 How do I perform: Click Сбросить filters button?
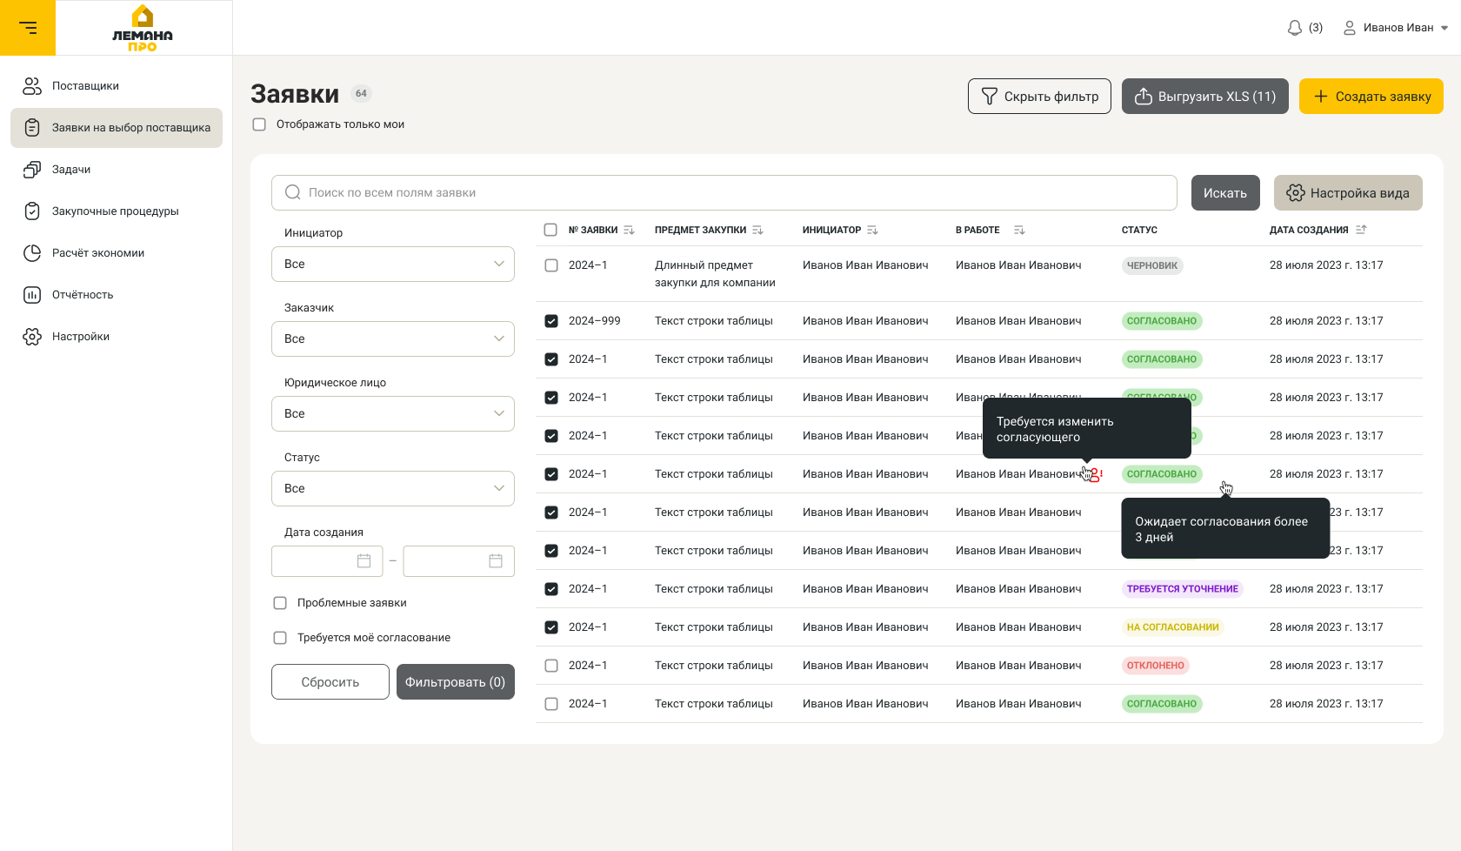330,682
